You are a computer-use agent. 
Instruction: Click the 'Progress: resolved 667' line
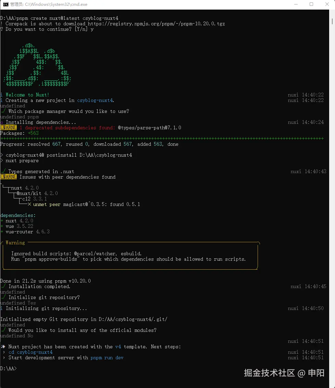point(89,144)
